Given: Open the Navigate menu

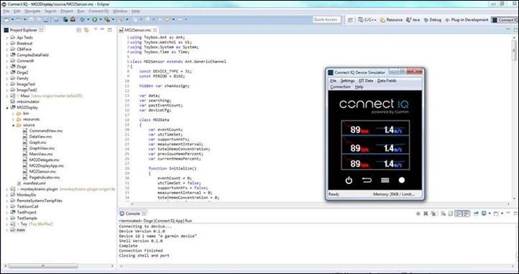Looking at the screenshot, I should (32, 12).
